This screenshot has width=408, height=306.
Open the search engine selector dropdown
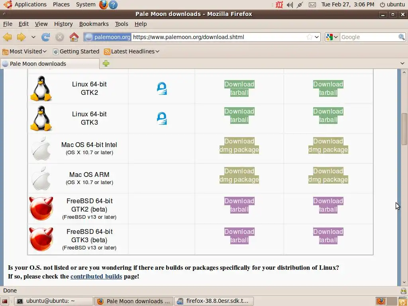332,37
